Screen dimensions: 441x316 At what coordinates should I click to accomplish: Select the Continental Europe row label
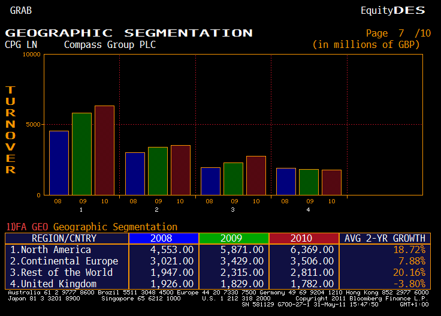pos(64,261)
